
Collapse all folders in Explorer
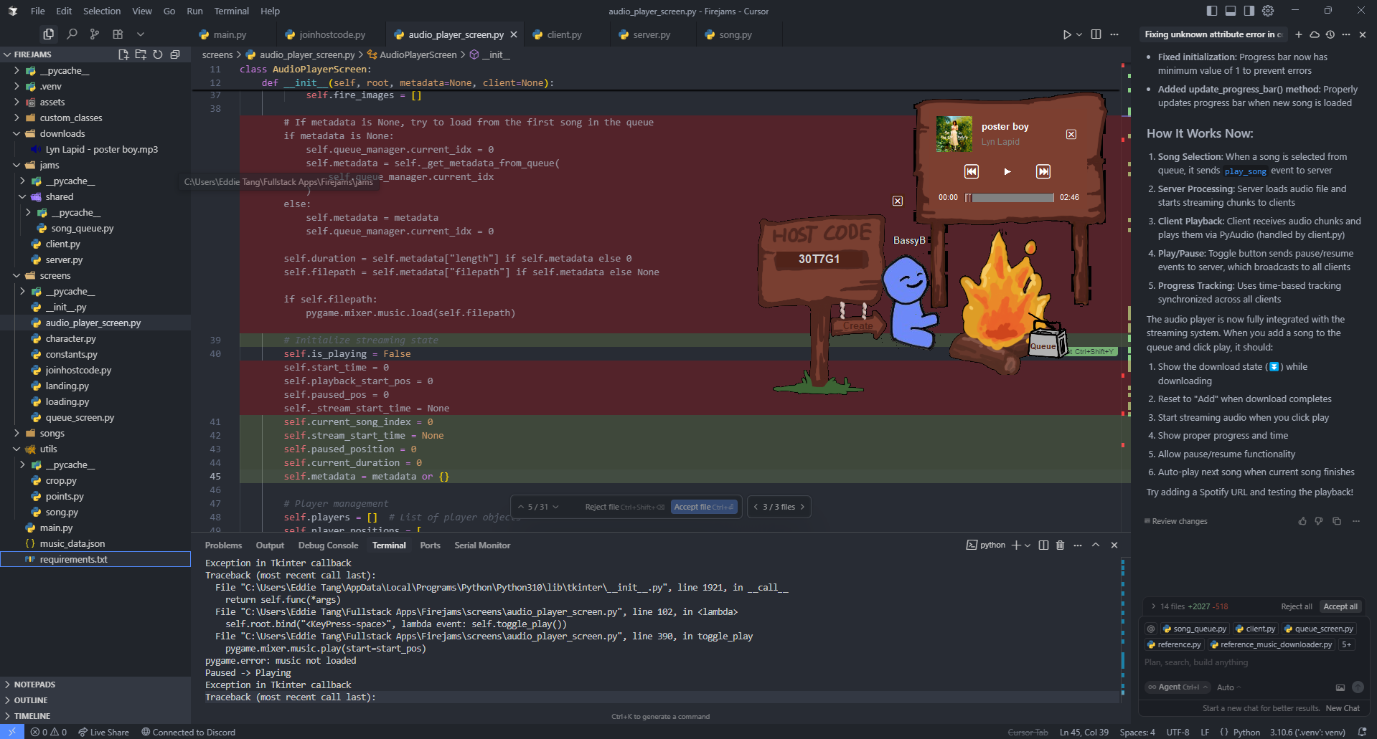(175, 54)
